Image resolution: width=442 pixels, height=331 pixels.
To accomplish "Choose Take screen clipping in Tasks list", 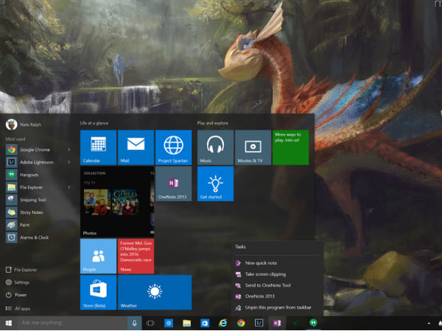I will tap(265, 274).
